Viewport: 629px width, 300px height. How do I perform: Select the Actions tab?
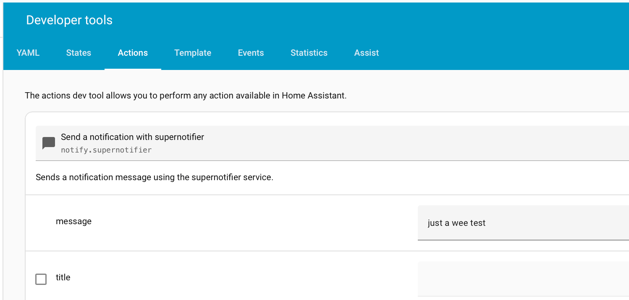(x=133, y=52)
